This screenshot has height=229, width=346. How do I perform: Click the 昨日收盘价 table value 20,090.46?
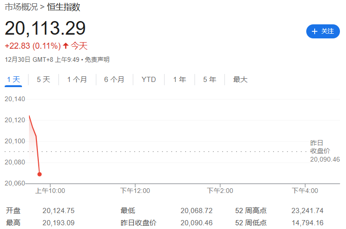(x=196, y=223)
